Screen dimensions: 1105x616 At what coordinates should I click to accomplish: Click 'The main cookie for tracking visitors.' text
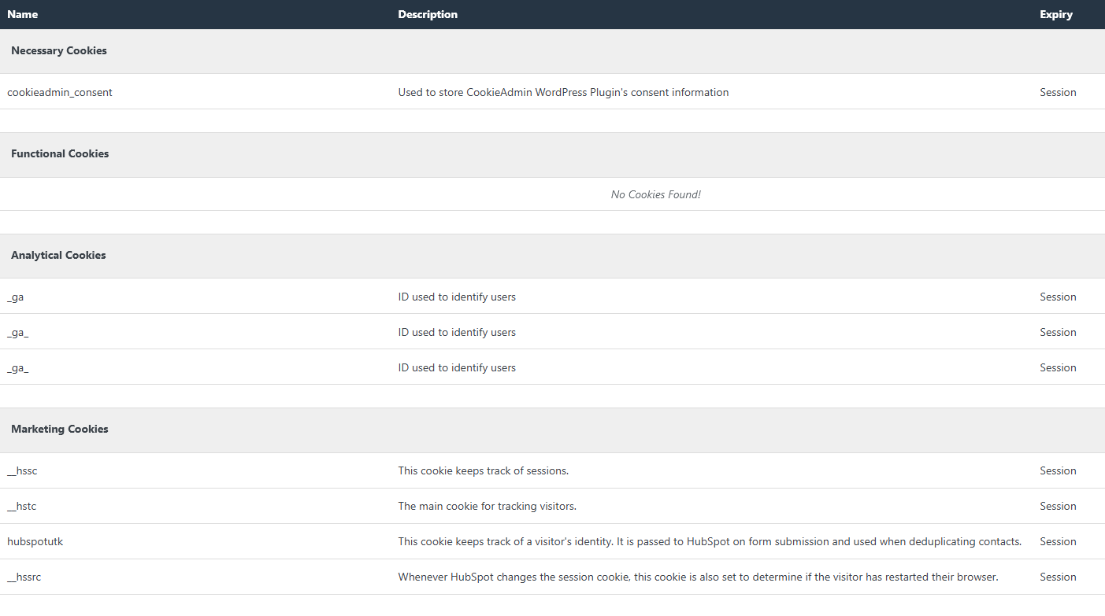pos(487,506)
